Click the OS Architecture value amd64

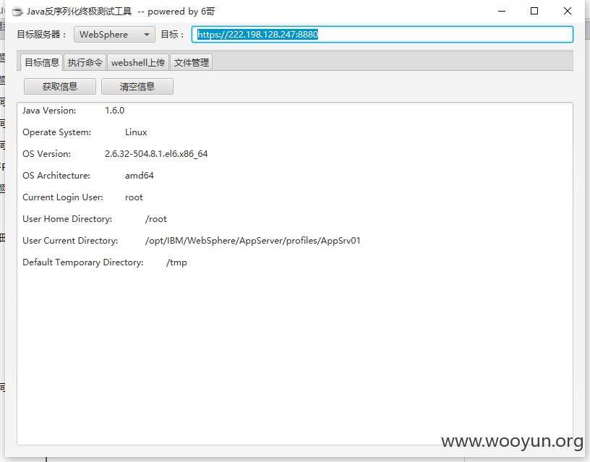[140, 176]
